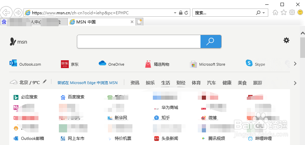305x145 pixels.
Task: Open the Microsoft Store shortcut
Action: (x=207, y=64)
